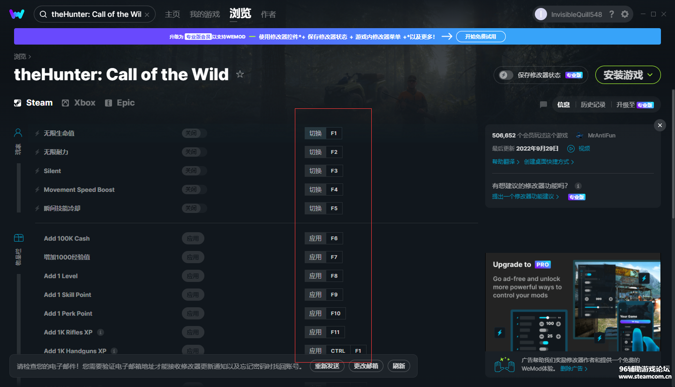The height and width of the screenshot is (387, 675).
Task: Open the 历史记录 tab
Action: (x=593, y=105)
